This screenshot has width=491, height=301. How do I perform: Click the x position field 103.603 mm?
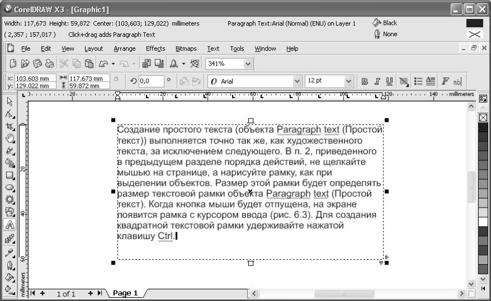[x=36, y=78]
